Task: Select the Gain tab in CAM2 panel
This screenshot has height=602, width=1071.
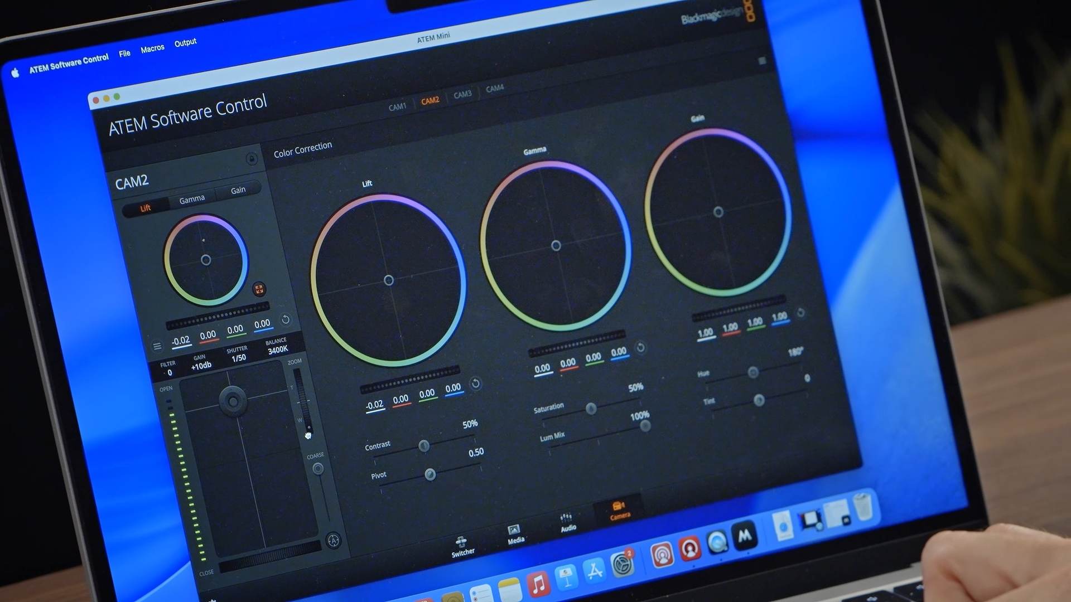Action: (x=238, y=190)
